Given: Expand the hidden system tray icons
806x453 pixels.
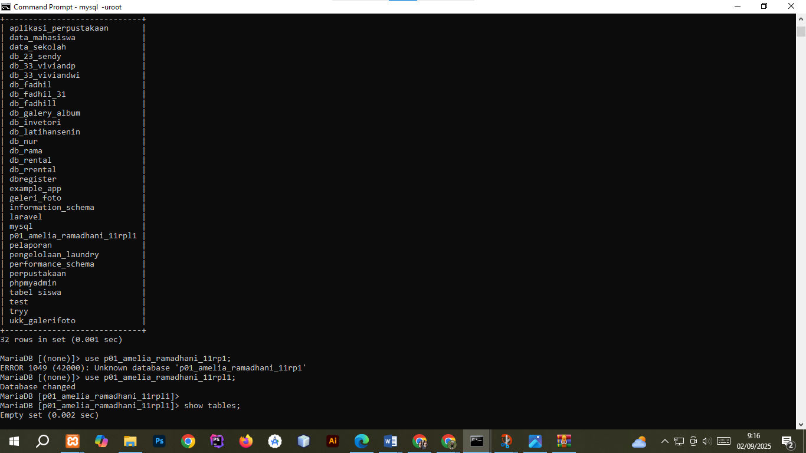Looking at the screenshot, I should 665,441.
